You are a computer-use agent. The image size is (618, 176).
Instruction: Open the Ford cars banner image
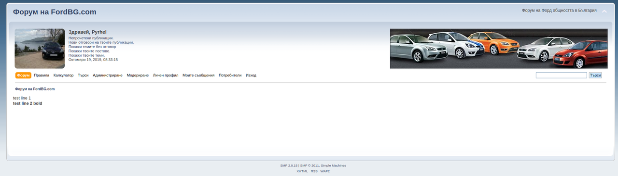pos(499,49)
